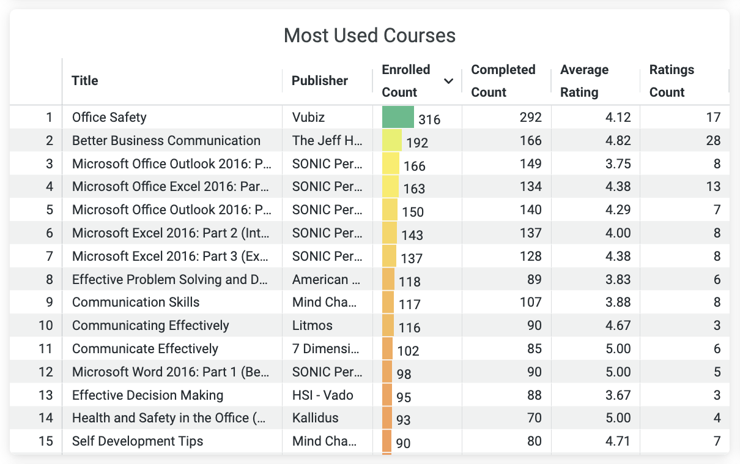Viewport: 740px width, 464px height.
Task: Click the average rating value 3.75
Action: coord(618,163)
